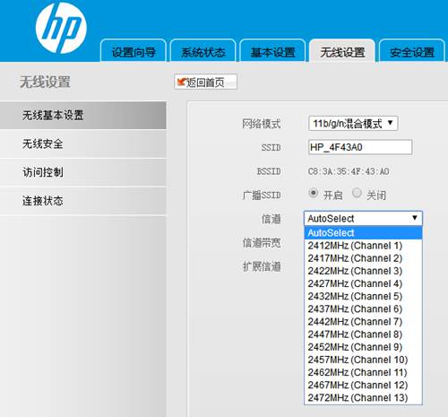Collapse the 信道 channel dropdown arrow
This screenshot has width=448, height=417.
[415, 218]
